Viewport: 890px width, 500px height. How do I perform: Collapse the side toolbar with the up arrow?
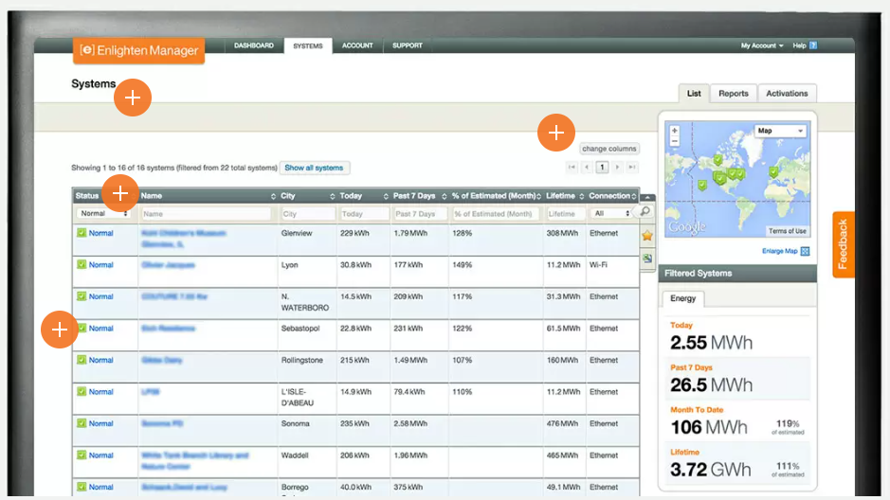click(647, 197)
